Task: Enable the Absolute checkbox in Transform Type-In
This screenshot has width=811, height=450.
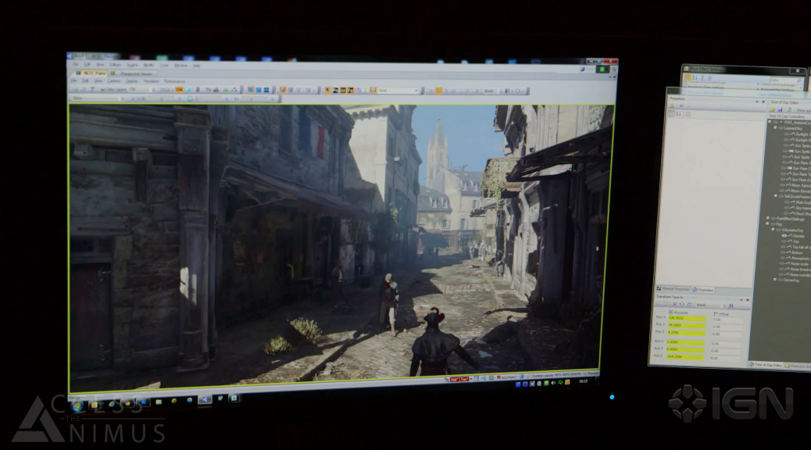Action: tap(670, 312)
